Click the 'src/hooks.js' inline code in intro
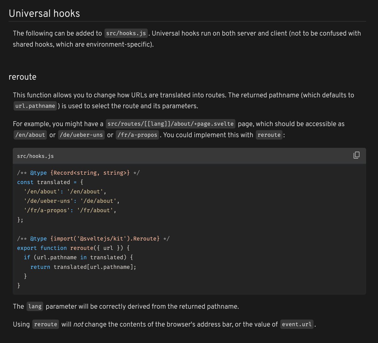The height and width of the screenshot is (343, 378). 126,33
